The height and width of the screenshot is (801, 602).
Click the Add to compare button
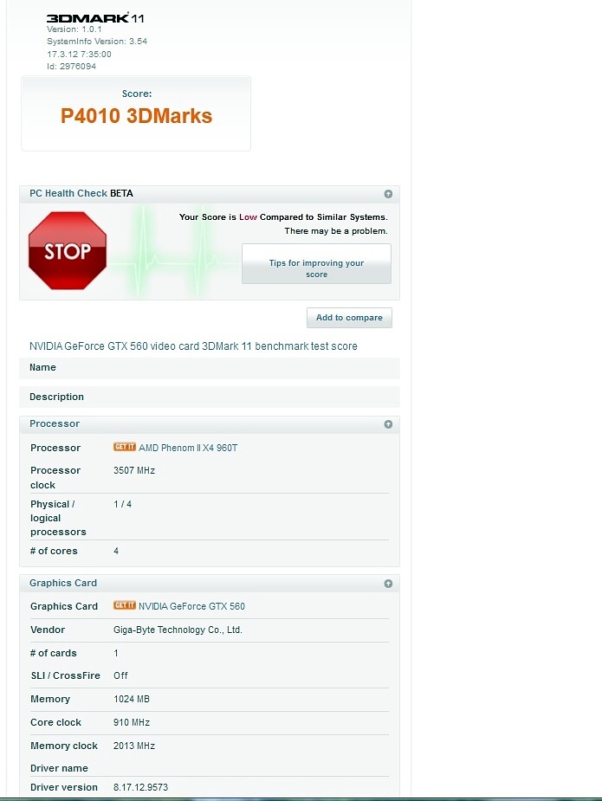(349, 318)
